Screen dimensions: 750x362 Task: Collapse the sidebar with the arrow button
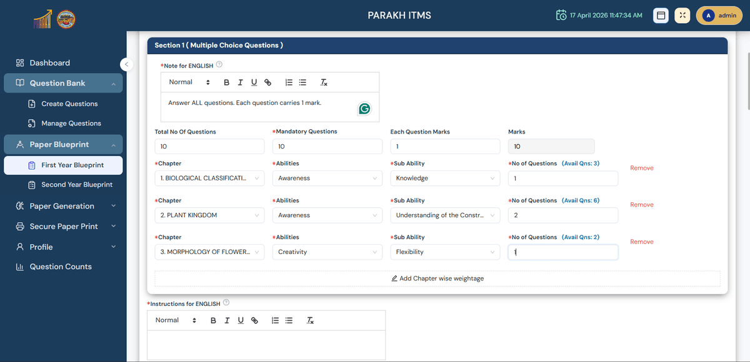coord(126,64)
